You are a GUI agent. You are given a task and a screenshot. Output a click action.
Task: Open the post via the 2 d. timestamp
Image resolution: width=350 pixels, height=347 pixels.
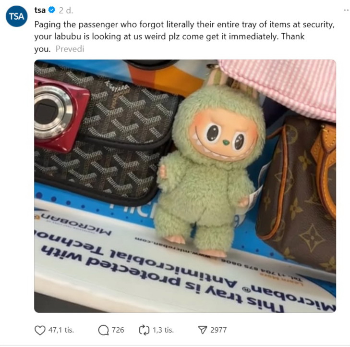[66, 10]
